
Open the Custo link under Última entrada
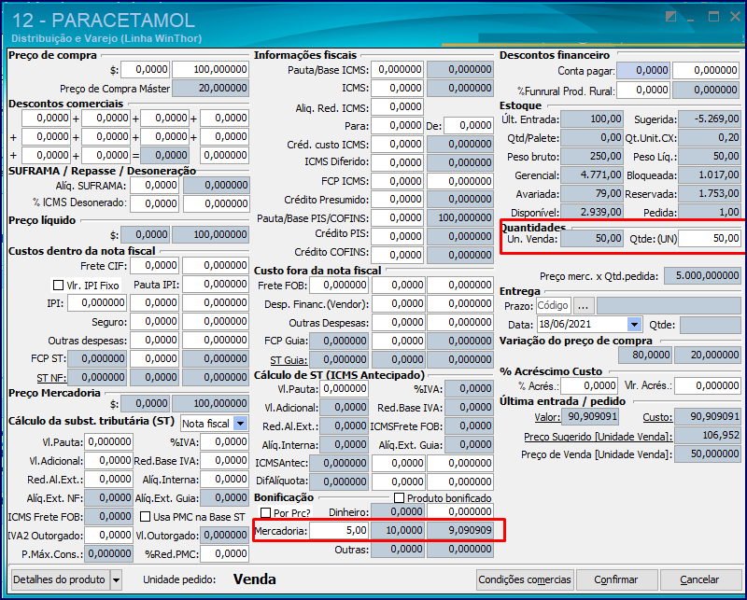[657, 418]
